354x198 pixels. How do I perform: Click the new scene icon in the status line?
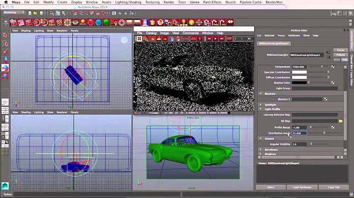(30, 13)
